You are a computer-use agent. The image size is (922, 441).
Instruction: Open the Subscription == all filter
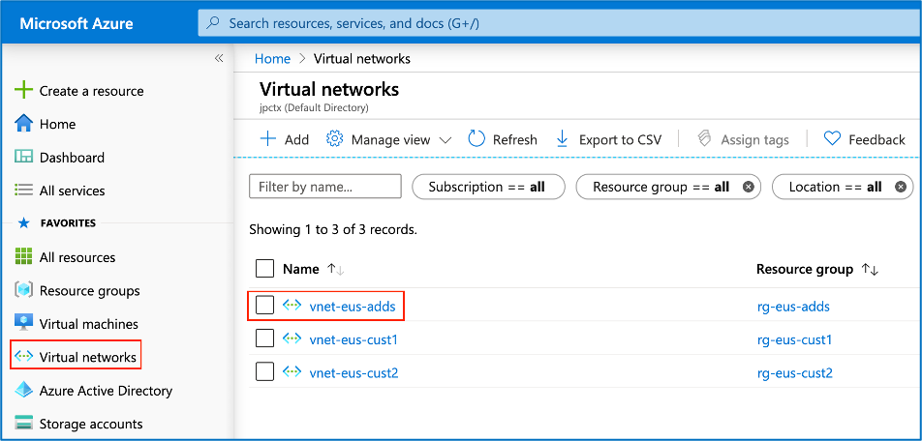point(487,187)
